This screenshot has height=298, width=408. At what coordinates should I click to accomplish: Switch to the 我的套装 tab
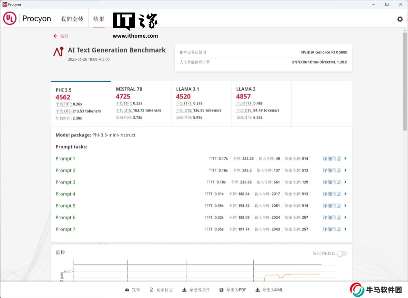(x=72, y=19)
